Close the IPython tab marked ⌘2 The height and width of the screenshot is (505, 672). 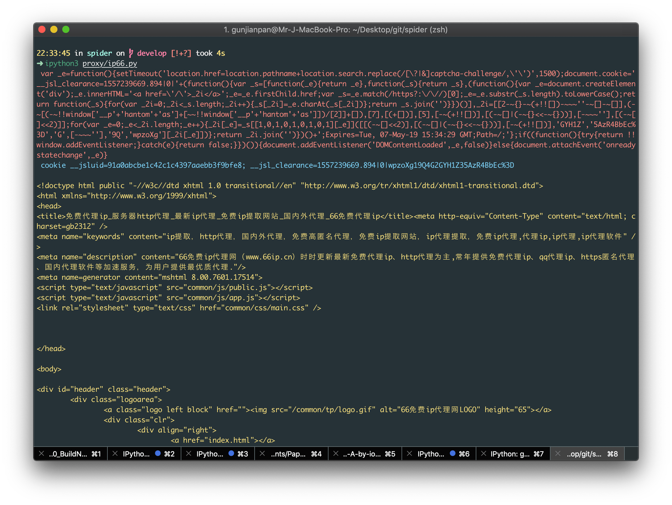point(115,453)
